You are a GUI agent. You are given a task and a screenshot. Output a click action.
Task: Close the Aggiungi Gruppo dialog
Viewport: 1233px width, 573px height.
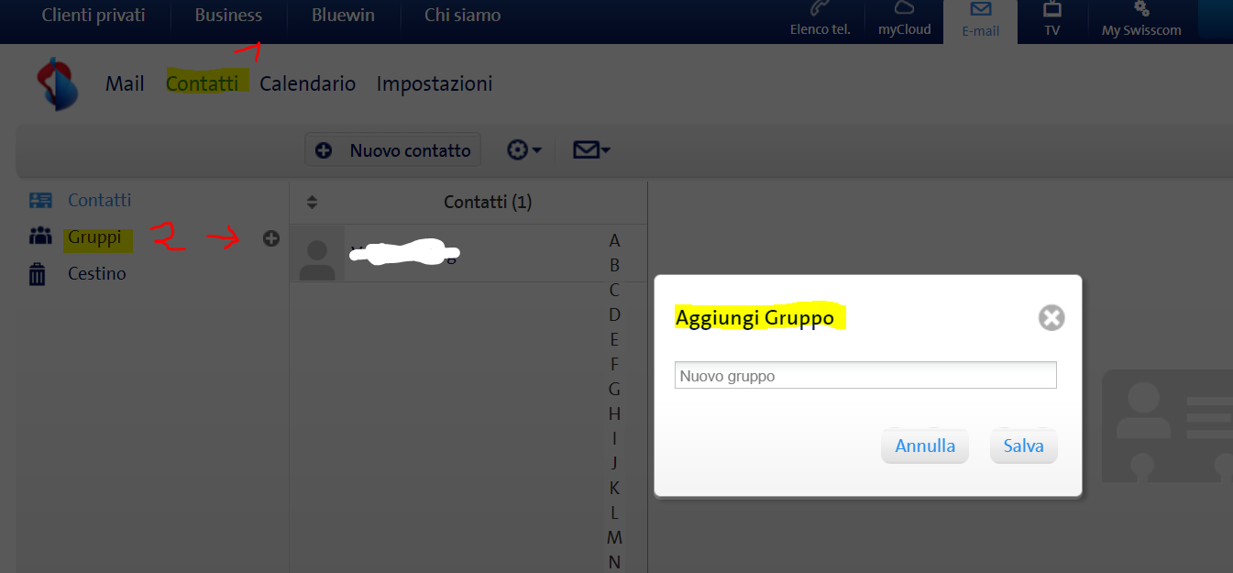(1051, 318)
